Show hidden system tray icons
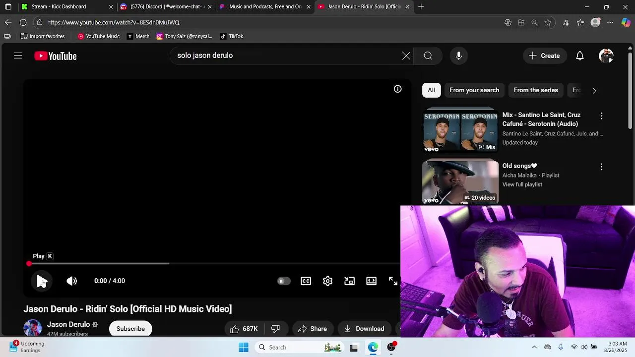The image size is (635, 357). (534, 348)
